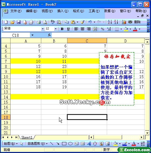Open the Borders dropdown arrow

tap(121, 29)
